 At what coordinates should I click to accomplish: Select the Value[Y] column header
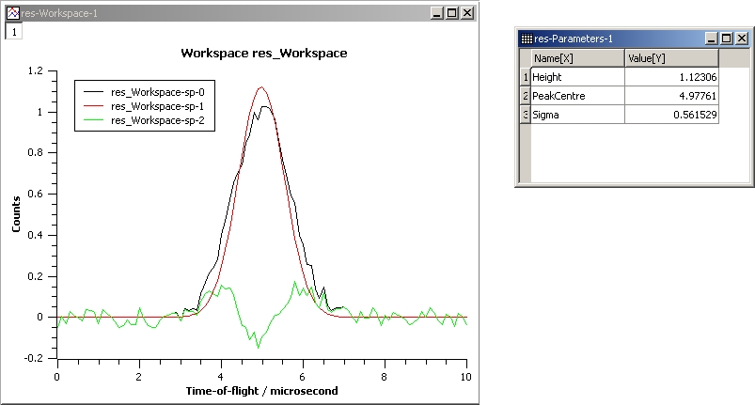click(x=671, y=58)
